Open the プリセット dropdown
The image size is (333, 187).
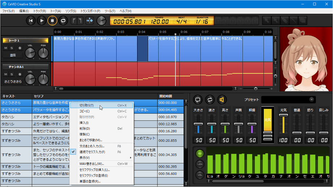[x=311, y=99]
